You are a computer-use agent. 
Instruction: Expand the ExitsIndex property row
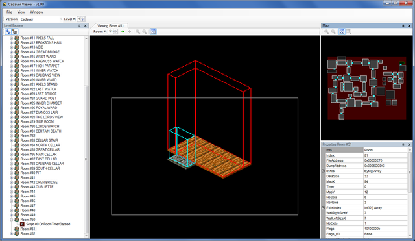pyautogui.click(x=323, y=208)
